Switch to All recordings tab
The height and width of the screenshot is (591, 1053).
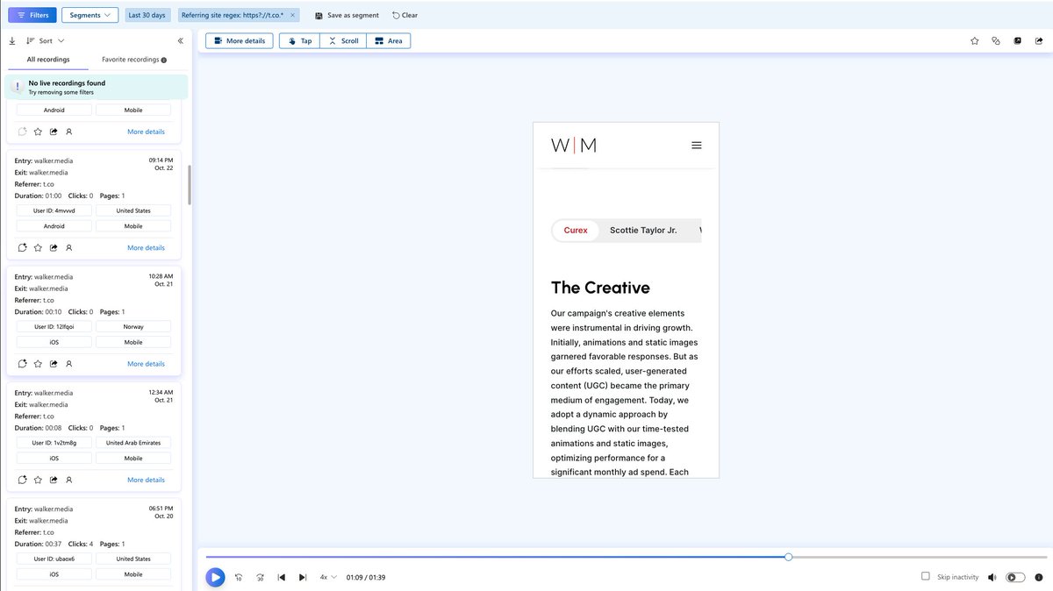coord(48,60)
